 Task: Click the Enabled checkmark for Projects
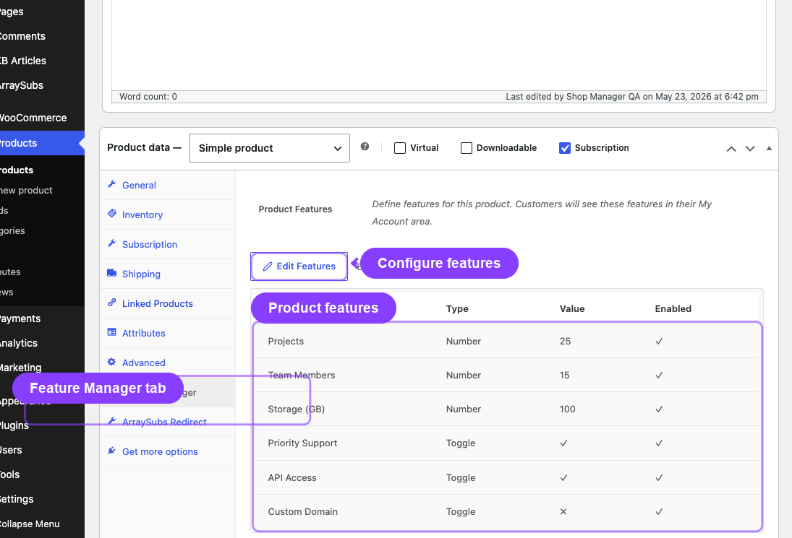659,342
